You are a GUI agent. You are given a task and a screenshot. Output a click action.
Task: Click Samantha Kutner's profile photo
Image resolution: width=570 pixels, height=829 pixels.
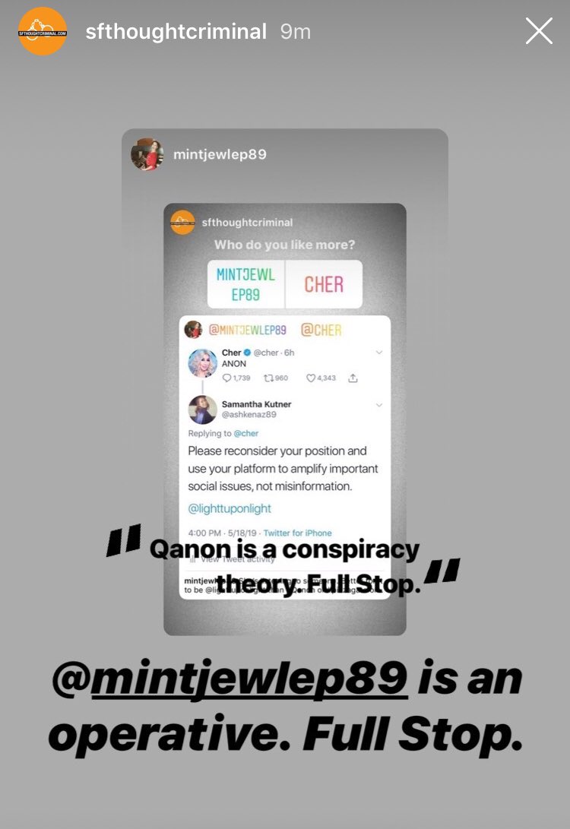tap(202, 410)
